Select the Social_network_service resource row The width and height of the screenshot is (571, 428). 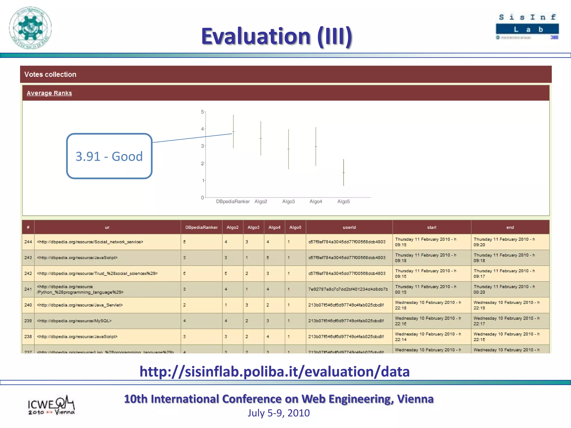click(90, 242)
